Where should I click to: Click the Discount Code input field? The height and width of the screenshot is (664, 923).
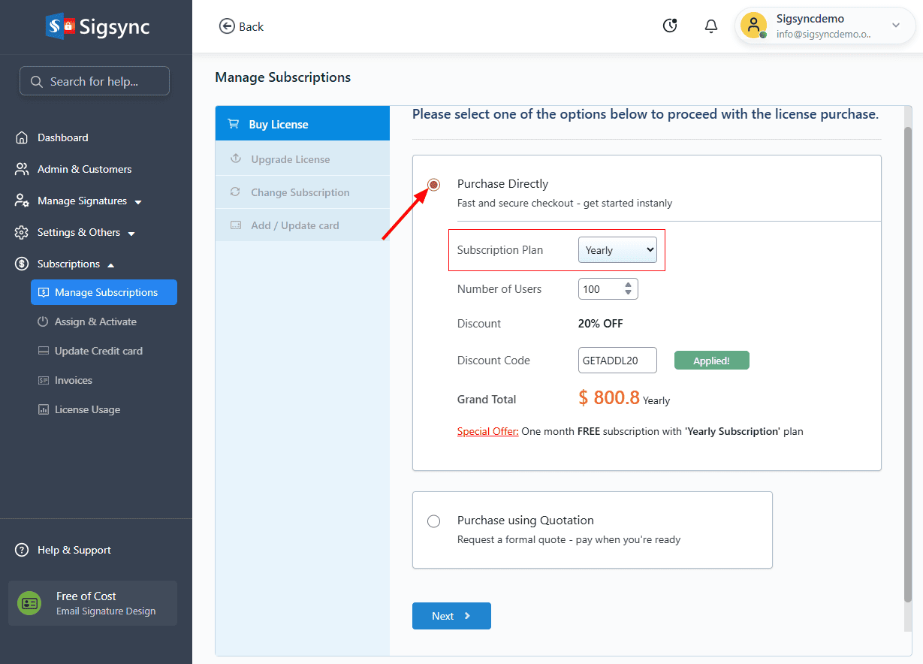coord(617,360)
